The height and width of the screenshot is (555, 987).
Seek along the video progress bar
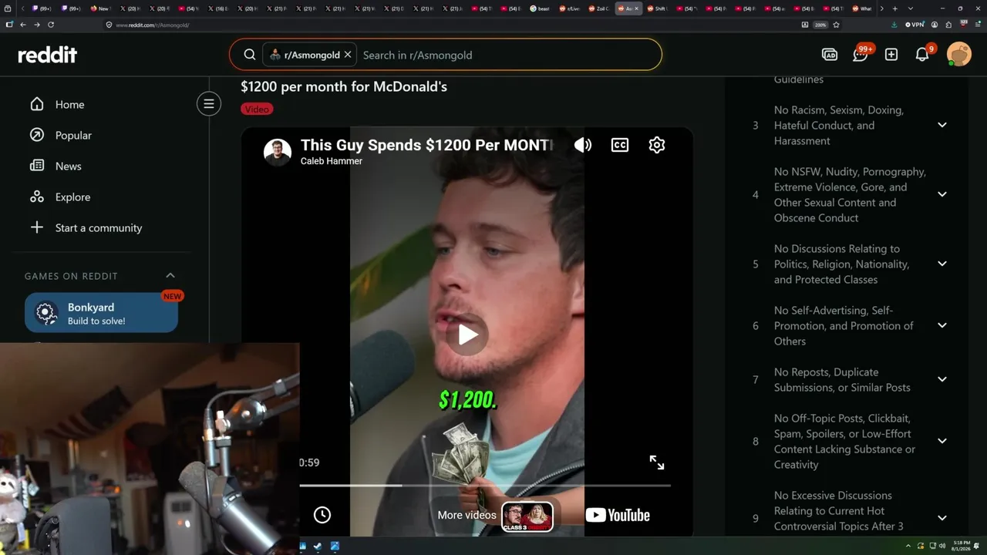click(x=485, y=486)
